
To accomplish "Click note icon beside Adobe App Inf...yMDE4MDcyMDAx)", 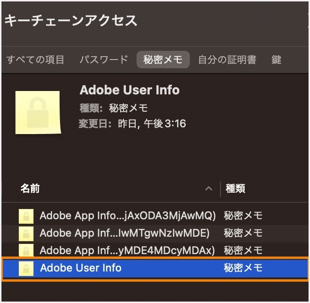I will pyautogui.click(x=26, y=250).
